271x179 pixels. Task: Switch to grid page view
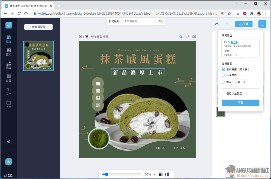160,174
